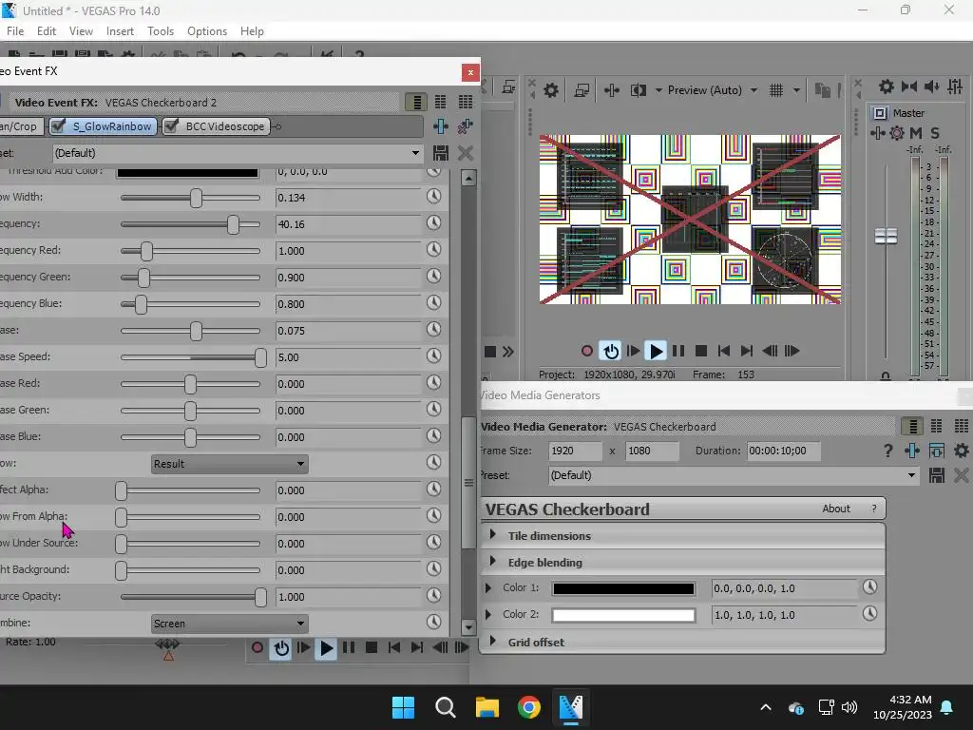This screenshot has width=973, height=730.
Task: Open Google Chrome from the taskbar
Action: pyautogui.click(x=528, y=707)
